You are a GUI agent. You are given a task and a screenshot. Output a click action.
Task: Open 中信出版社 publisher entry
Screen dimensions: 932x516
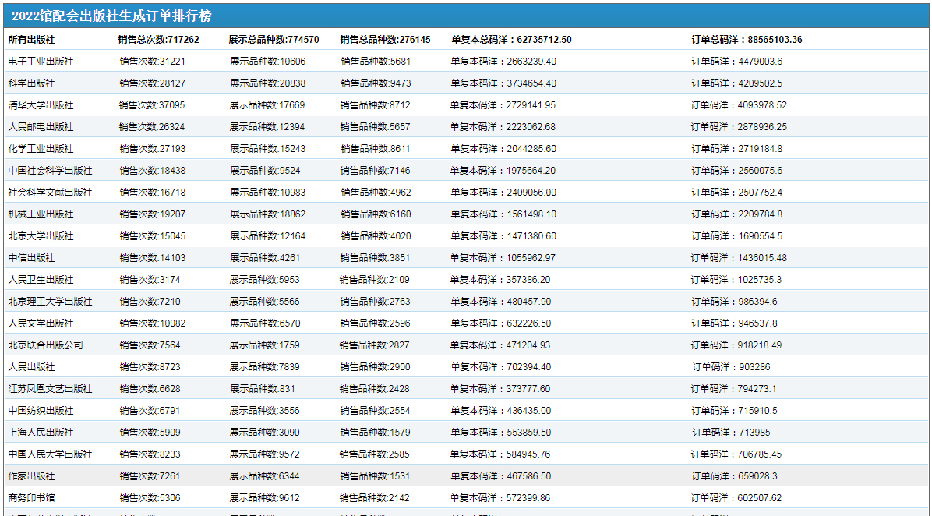31,258
